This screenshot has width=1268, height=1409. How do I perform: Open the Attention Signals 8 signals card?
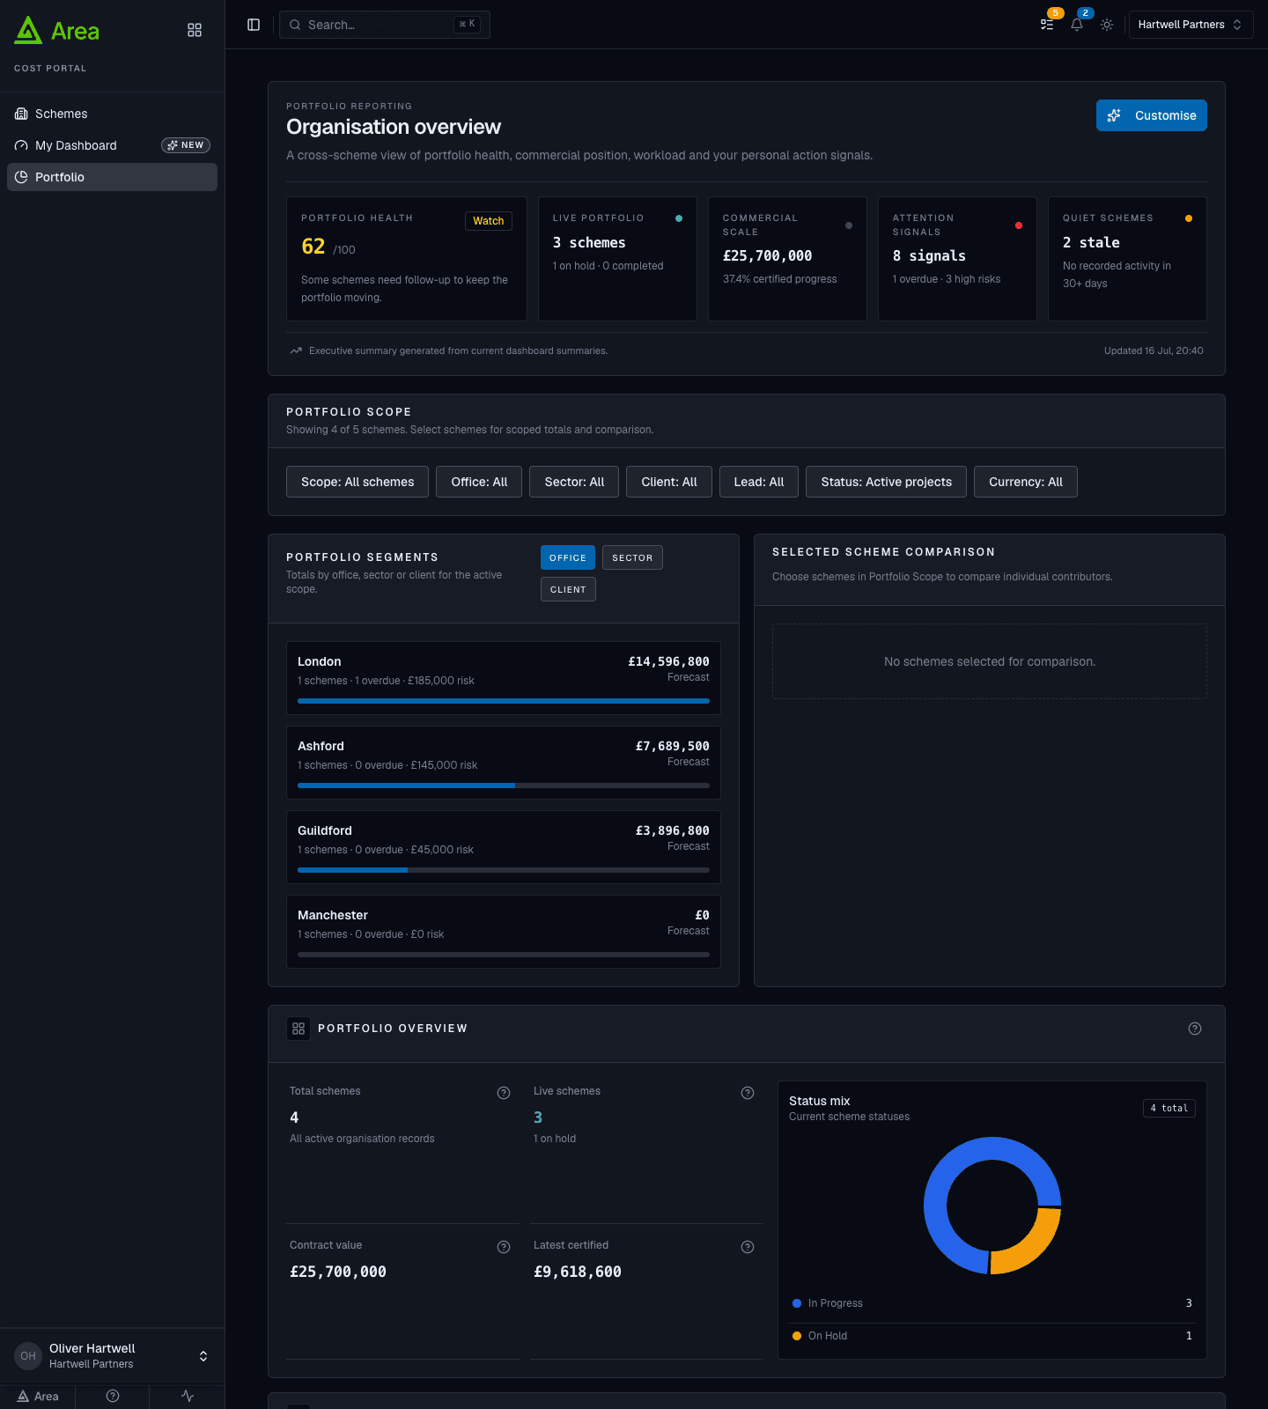click(957, 259)
